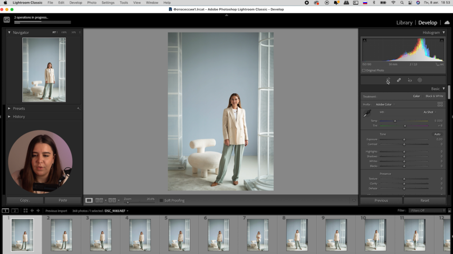Viewport: 453px width, 254px height.
Task: Open the As Shot white balance dropdown
Action: 429,112
